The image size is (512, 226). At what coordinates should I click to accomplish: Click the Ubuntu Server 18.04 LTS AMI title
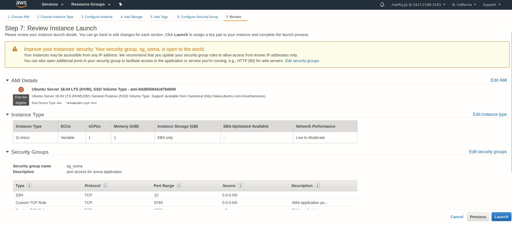(104, 89)
